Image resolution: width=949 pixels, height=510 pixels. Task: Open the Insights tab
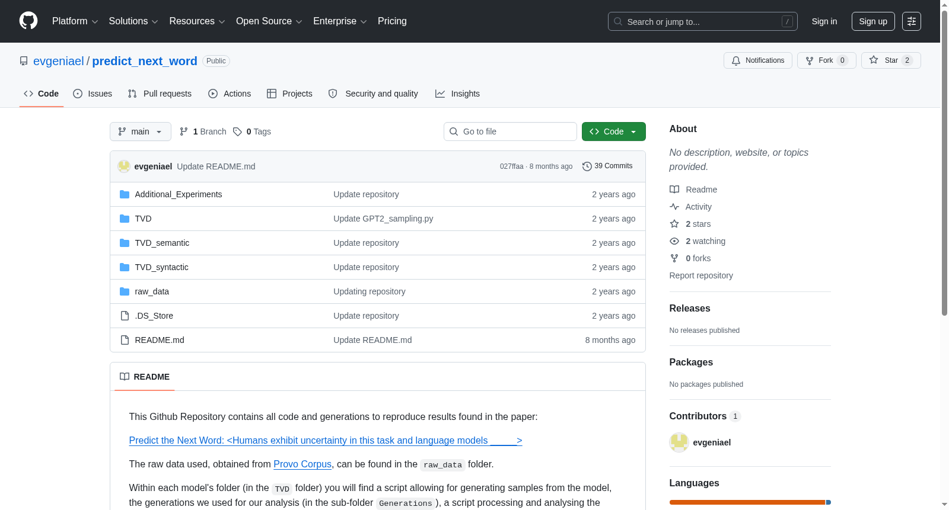click(x=457, y=94)
